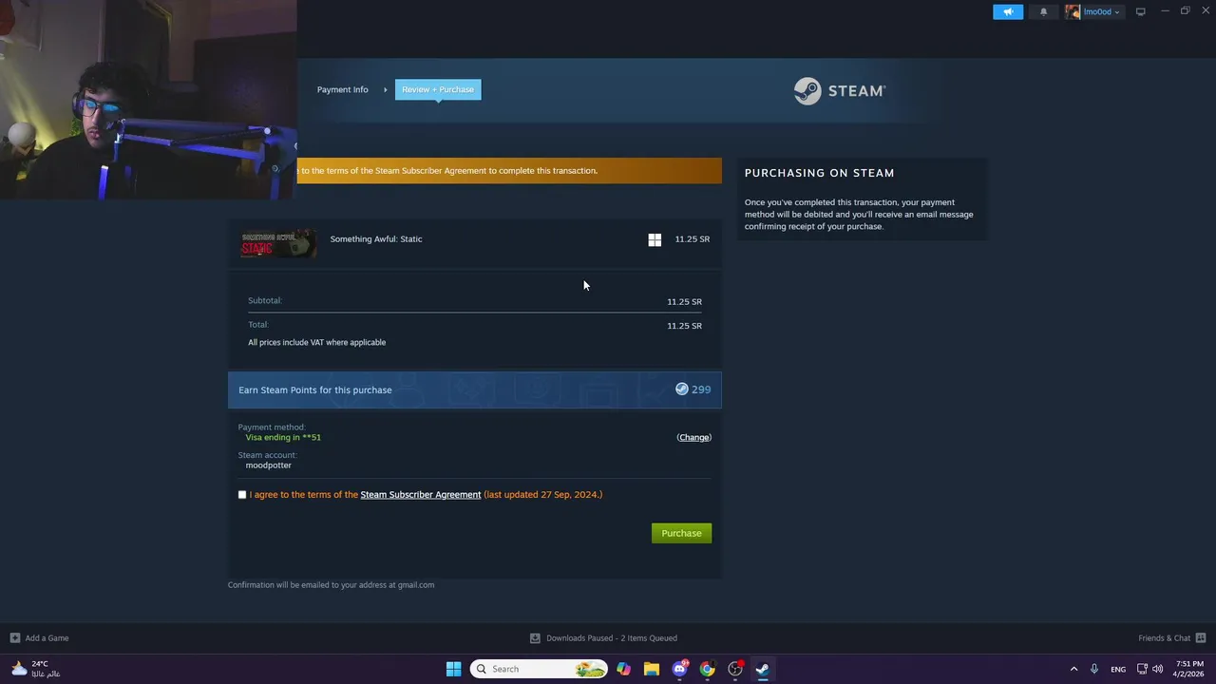Click the Steam taskbar icon
This screenshot has height=684, width=1216.
762,669
